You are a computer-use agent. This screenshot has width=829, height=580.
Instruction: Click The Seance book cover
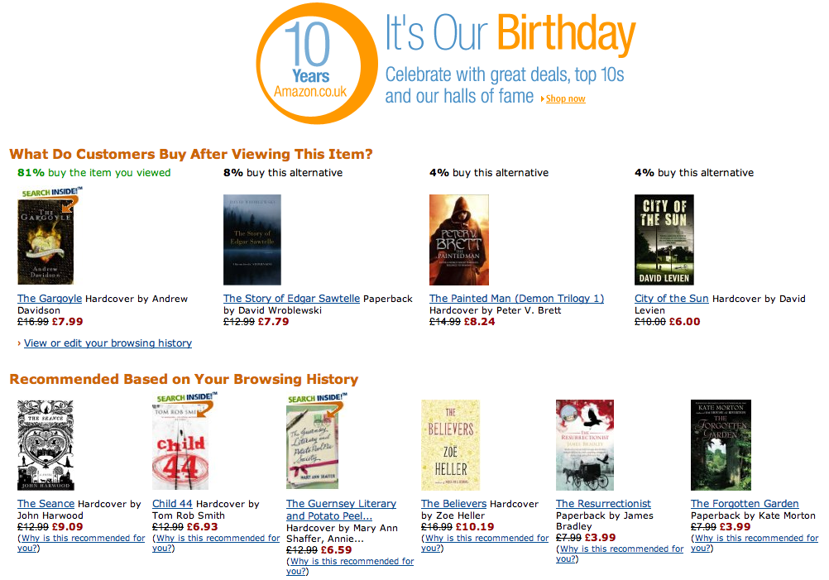click(46, 445)
